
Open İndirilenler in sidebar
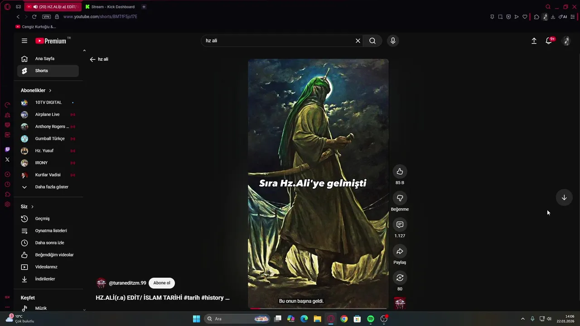pos(48,279)
